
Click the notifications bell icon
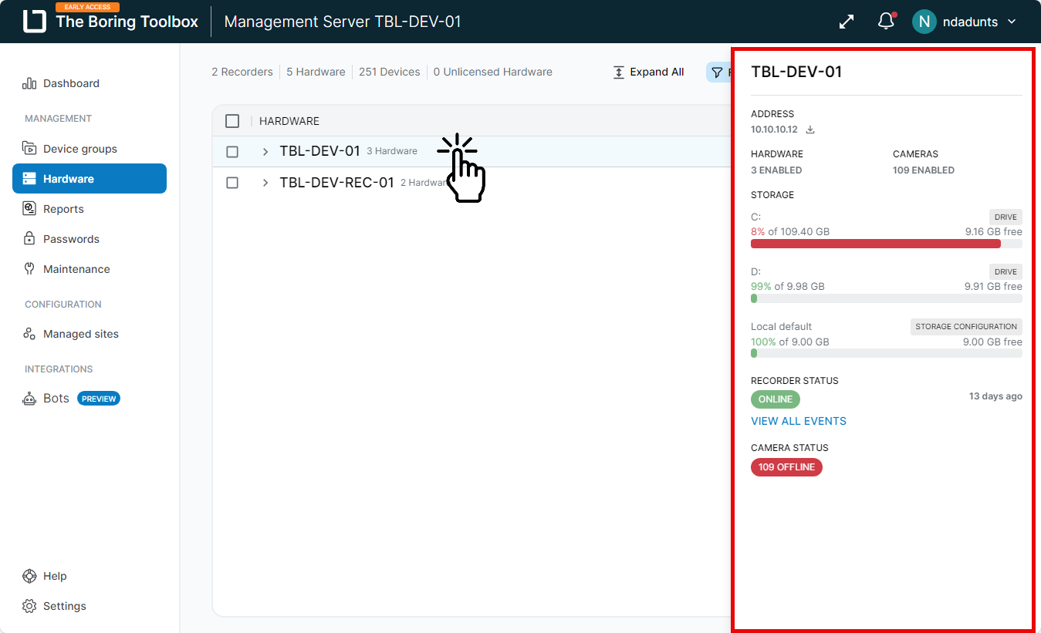[x=886, y=22]
